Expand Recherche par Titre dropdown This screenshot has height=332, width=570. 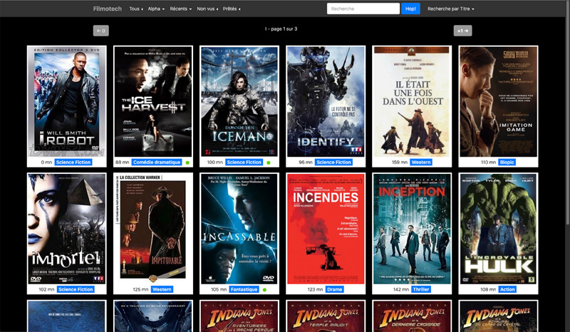(451, 9)
